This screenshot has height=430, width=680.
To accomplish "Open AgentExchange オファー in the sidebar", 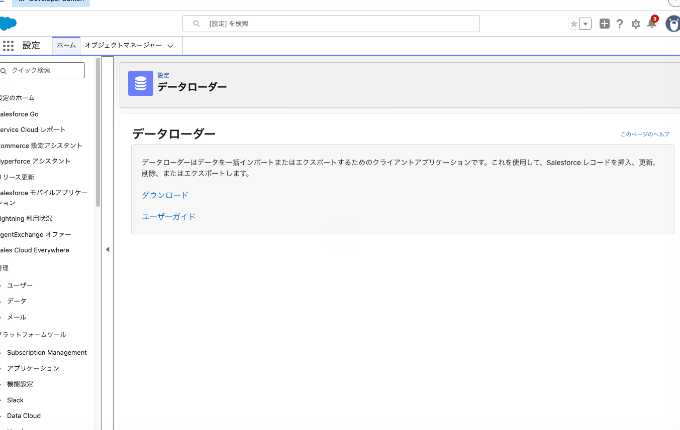I will tap(36, 234).
